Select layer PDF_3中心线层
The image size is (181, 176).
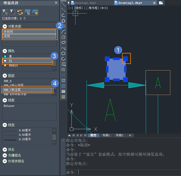click(27, 85)
